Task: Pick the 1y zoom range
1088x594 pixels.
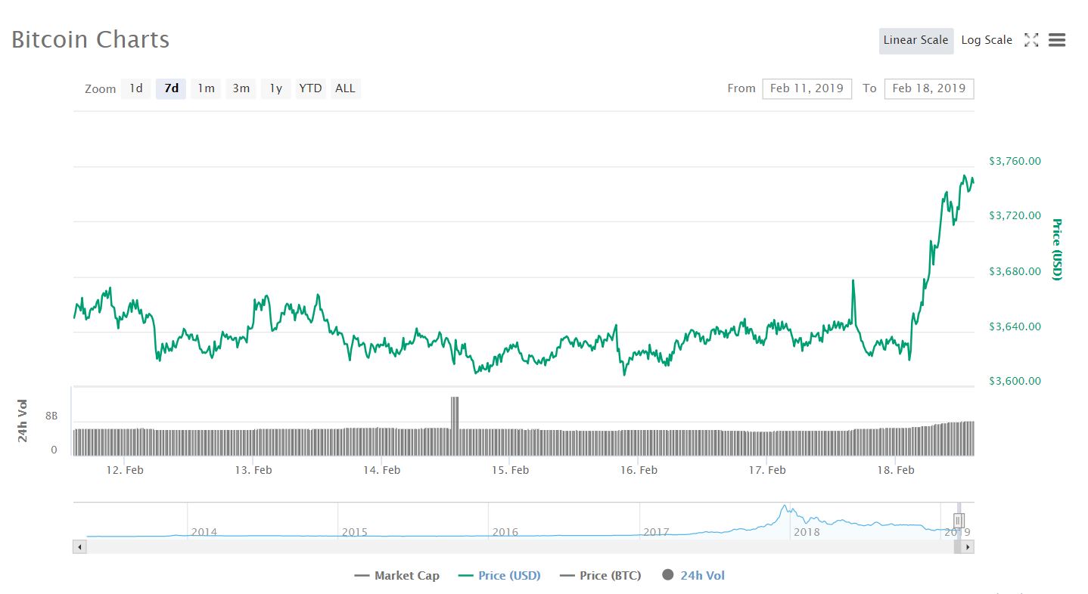Action: 276,88
